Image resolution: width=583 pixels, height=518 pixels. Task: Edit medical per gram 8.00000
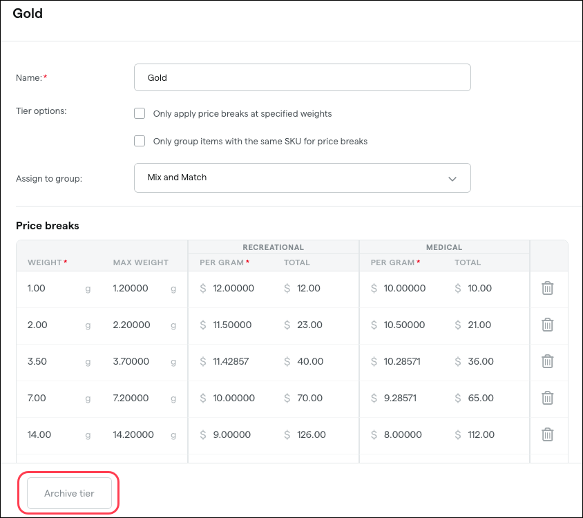point(403,434)
